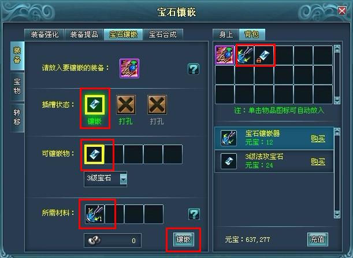
Task: Open the 3级宝石 gem level dropdown
Action: [x=124, y=179]
